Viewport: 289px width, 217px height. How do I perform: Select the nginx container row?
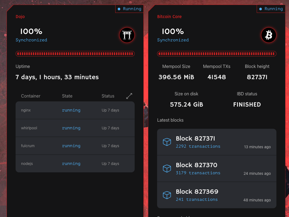(75, 110)
